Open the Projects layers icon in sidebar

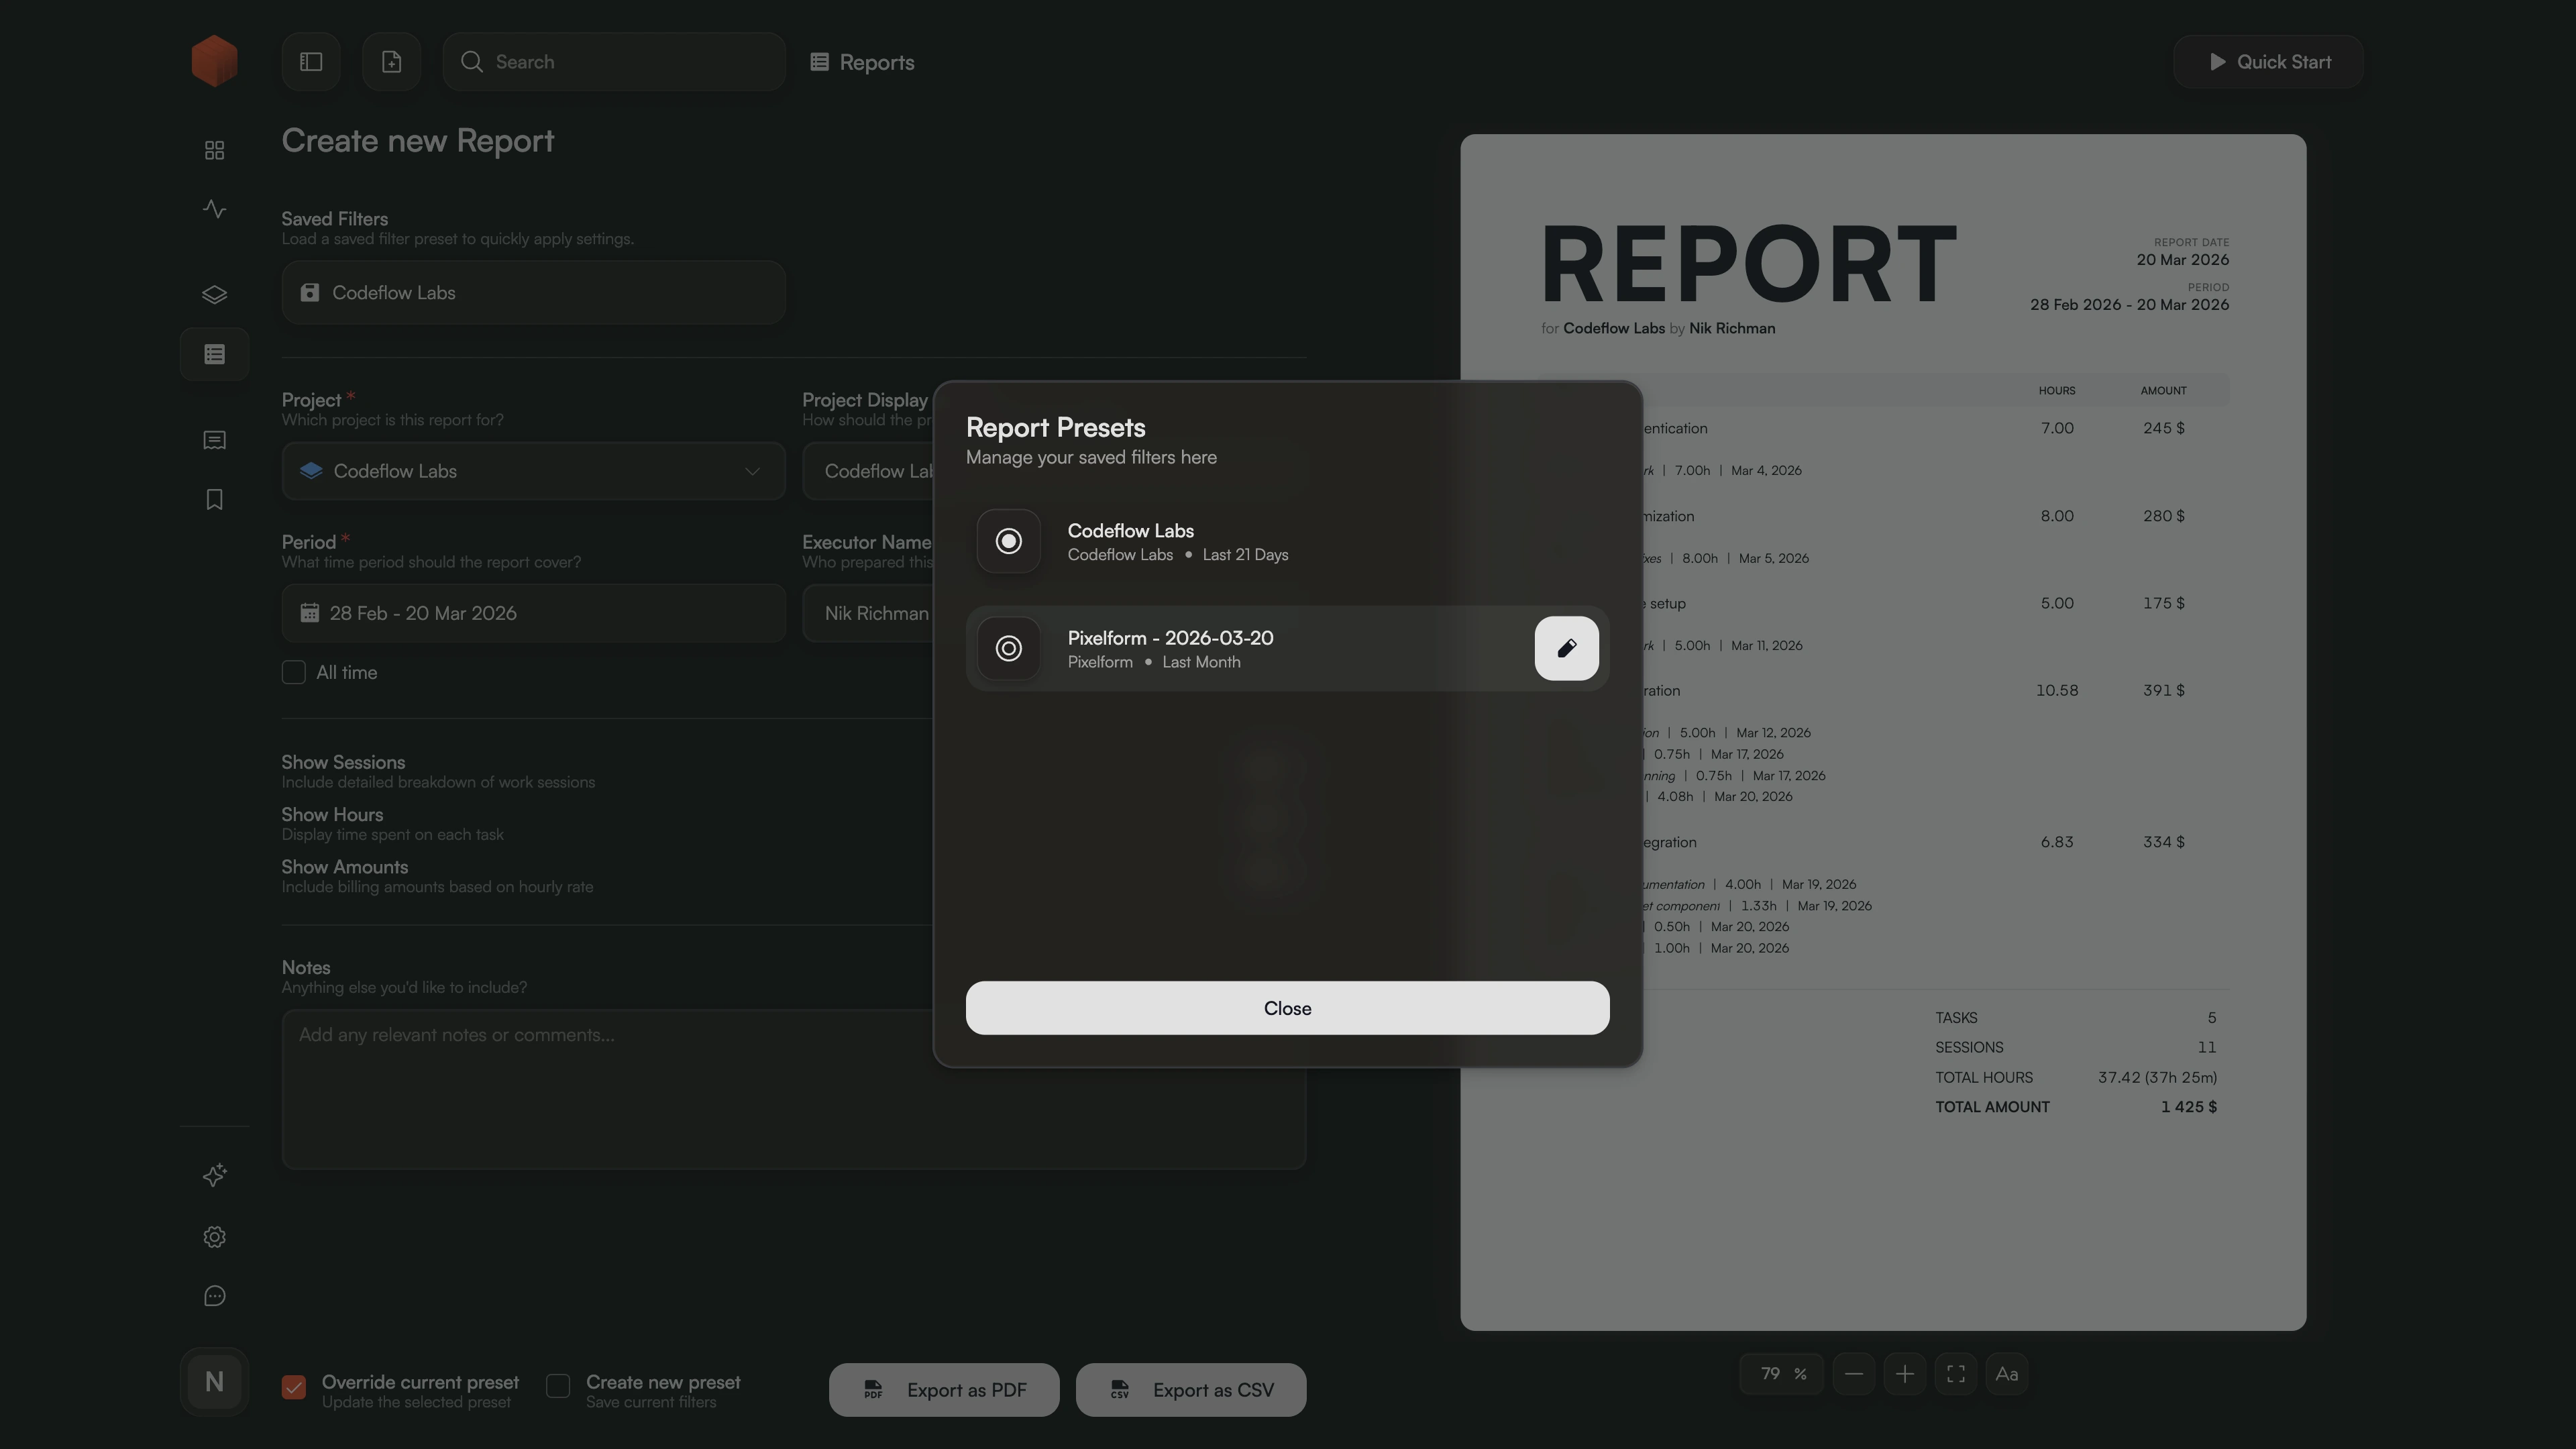click(x=214, y=294)
